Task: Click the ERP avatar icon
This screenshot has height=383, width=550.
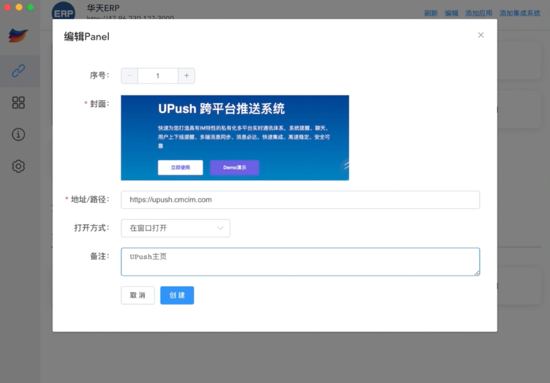Action: 63,13
